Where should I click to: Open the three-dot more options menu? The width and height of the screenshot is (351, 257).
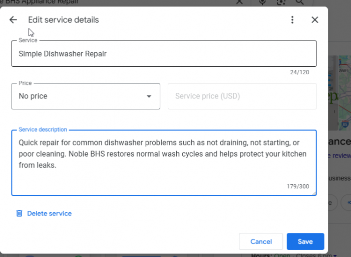292,20
